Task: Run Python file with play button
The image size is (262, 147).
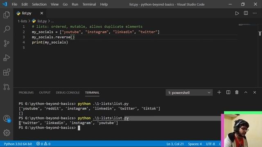Action: [237, 13]
